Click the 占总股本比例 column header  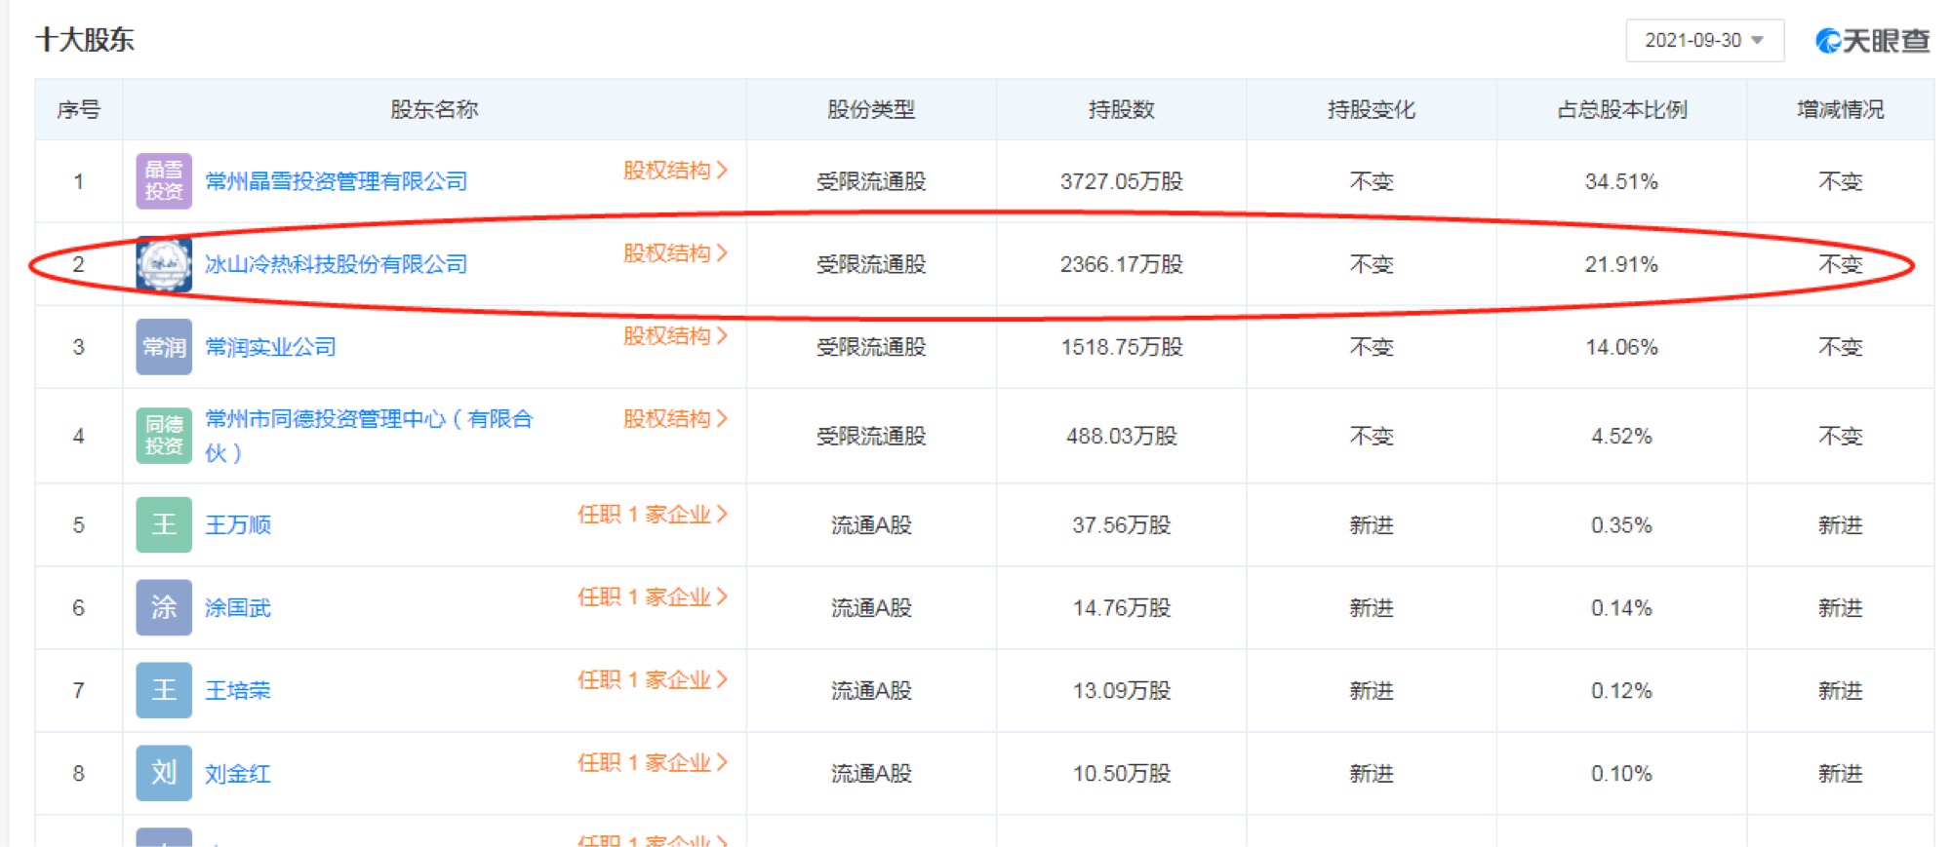pos(1622,110)
